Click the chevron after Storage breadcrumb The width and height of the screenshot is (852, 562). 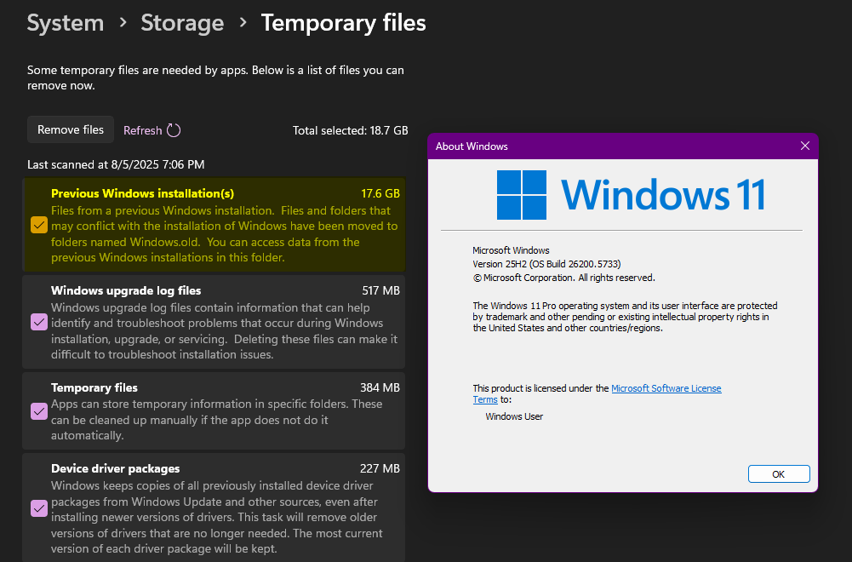(243, 22)
